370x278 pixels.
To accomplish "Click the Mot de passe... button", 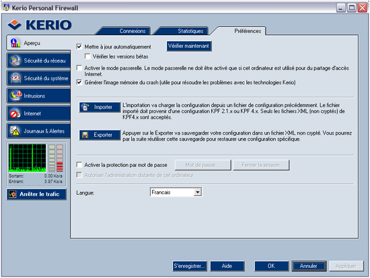I will pos(202,165).
